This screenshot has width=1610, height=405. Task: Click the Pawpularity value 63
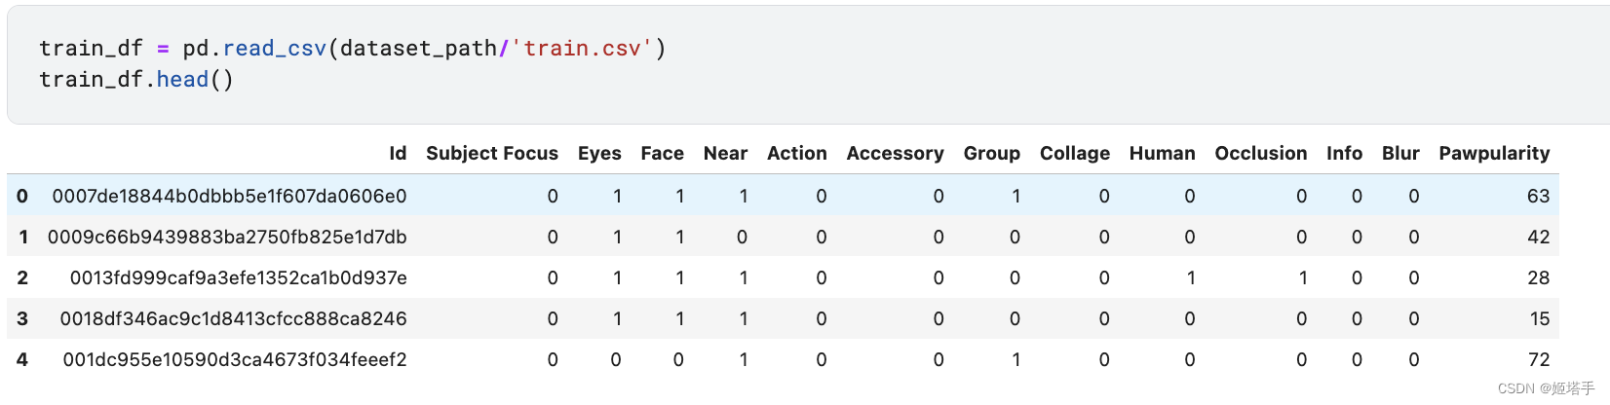tap(1538, 197)
